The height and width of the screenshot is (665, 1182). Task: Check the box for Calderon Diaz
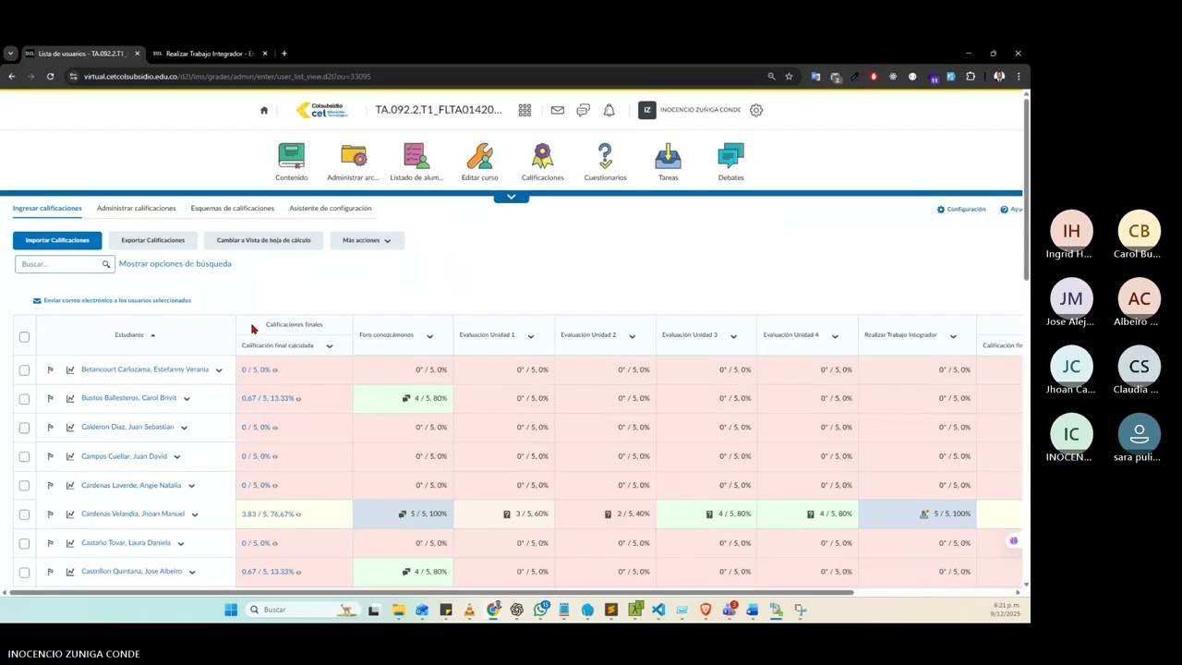pyautogui.click(x=24, y=428)
